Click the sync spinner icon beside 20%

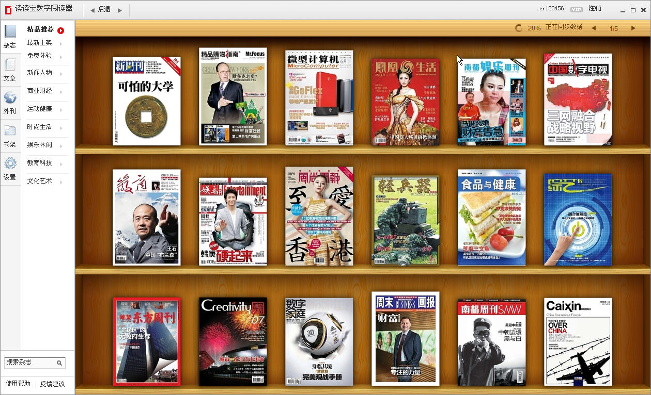[519, 28]
